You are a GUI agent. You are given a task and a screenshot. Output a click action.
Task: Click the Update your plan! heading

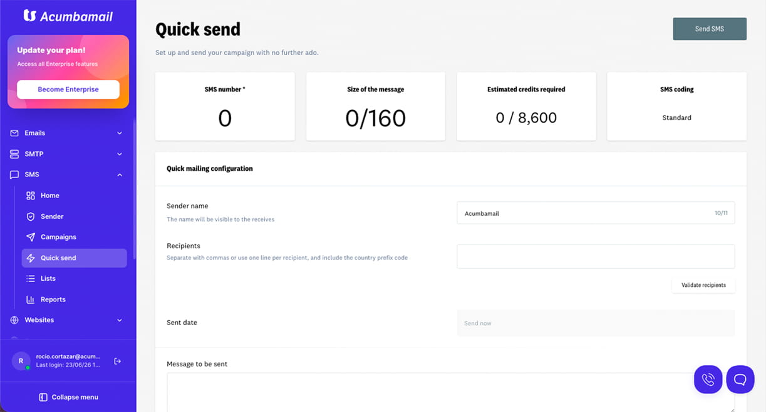coord(51,51)
